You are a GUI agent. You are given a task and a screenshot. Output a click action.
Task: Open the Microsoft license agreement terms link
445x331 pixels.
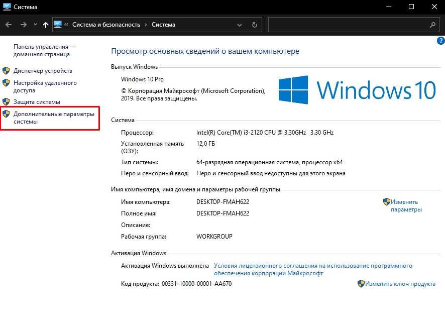pyautogui.click(x=312, y=269)
